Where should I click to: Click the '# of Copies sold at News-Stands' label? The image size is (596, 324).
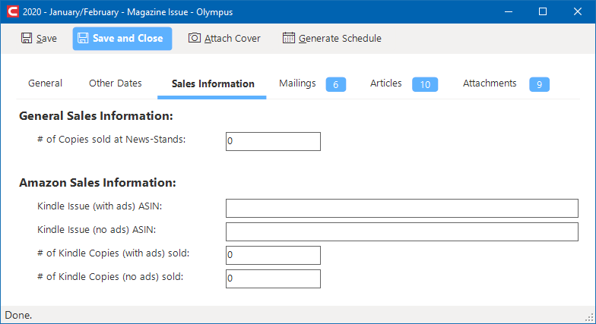[111, 140]
